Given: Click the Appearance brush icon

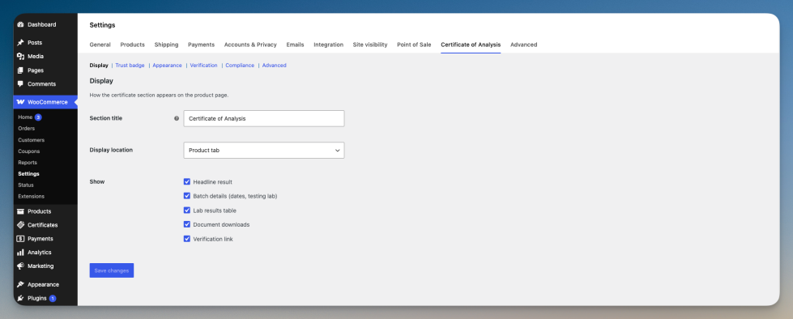Looking at the screenshot, I should pyautogui.click(x=21, y=285).
